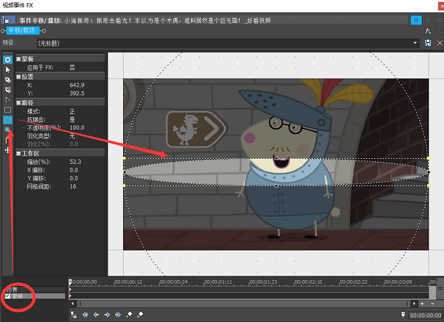Select the anchor creation pen tool
This screenshot has height=322, width=444.
8,80
